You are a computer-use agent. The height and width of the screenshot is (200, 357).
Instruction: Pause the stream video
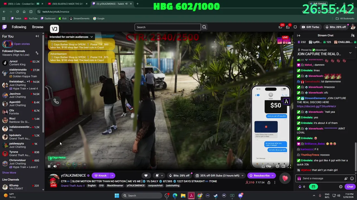[x=49, y=166]
